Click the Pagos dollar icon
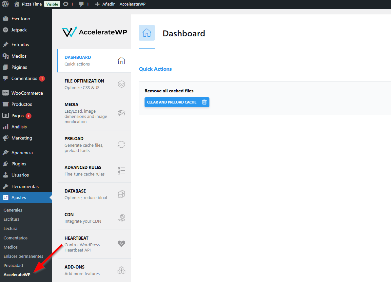 [x=6, y=116]
